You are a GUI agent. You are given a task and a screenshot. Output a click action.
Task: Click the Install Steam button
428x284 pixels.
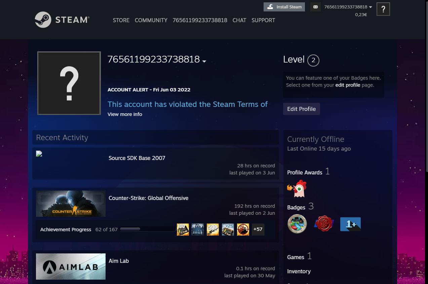[284, 7]
